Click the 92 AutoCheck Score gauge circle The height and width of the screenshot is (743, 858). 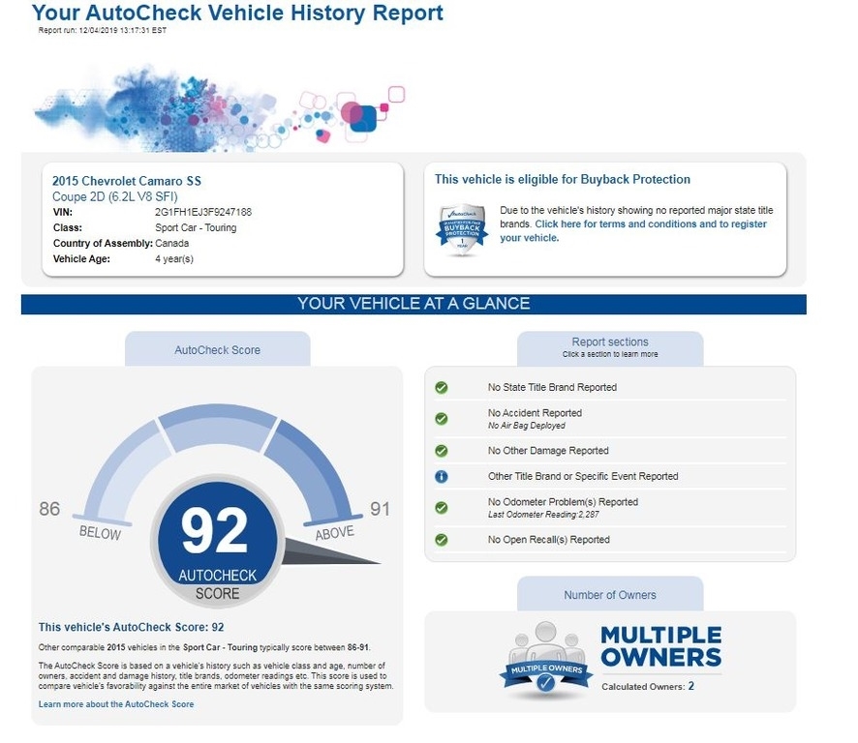point(216,542)
